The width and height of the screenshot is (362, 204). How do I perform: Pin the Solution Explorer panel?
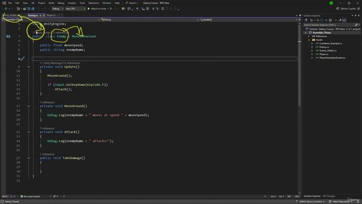[356, 15]
